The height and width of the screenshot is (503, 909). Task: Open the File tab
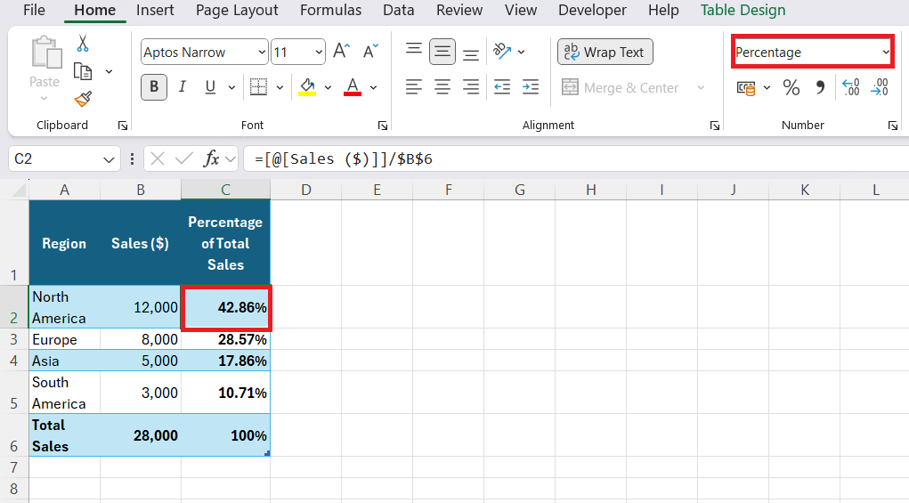point(34,10)
